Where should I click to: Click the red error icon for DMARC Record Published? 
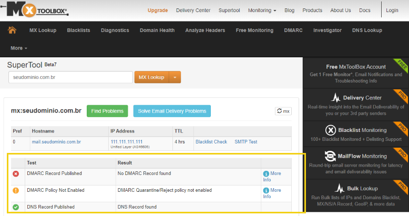click(16, 174)
